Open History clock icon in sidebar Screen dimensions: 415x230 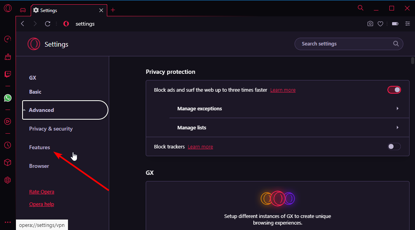[8, 145]
